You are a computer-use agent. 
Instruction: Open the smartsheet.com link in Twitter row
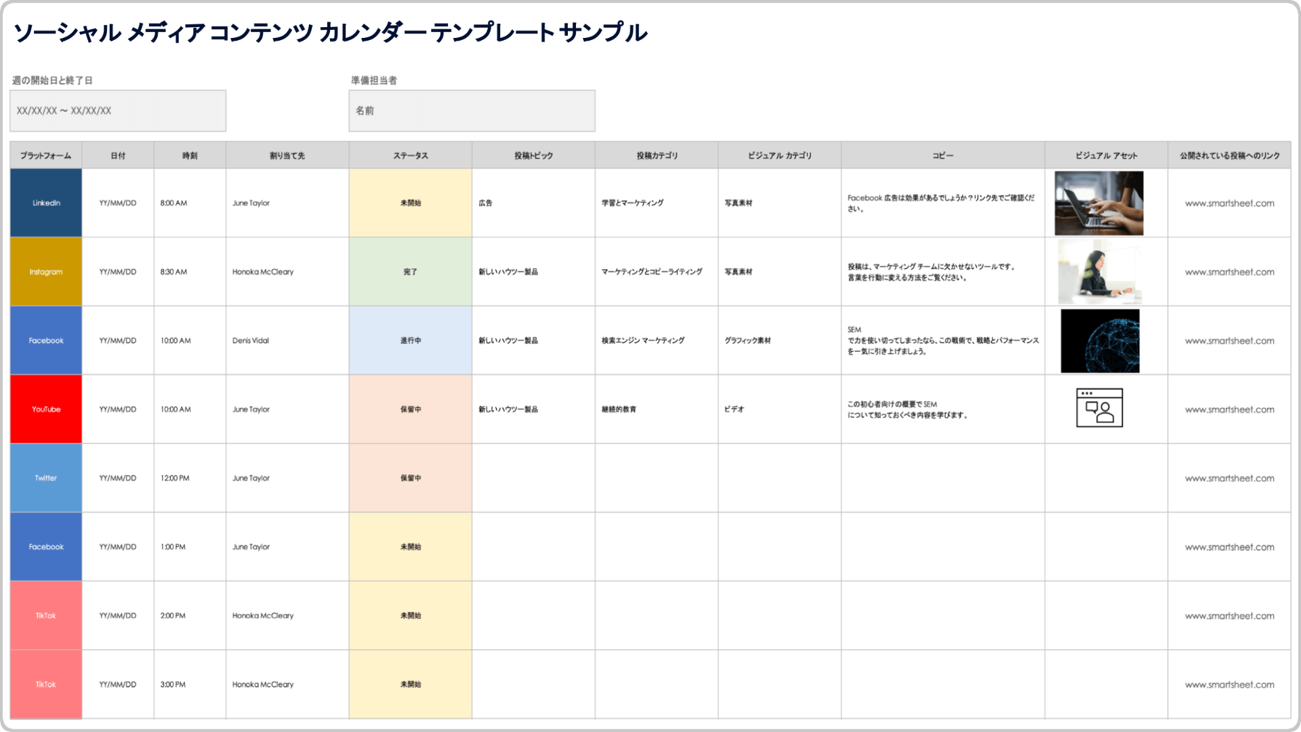1229,479
